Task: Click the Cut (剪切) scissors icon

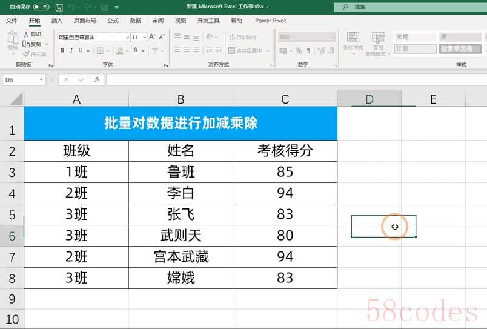Action: 27,35
